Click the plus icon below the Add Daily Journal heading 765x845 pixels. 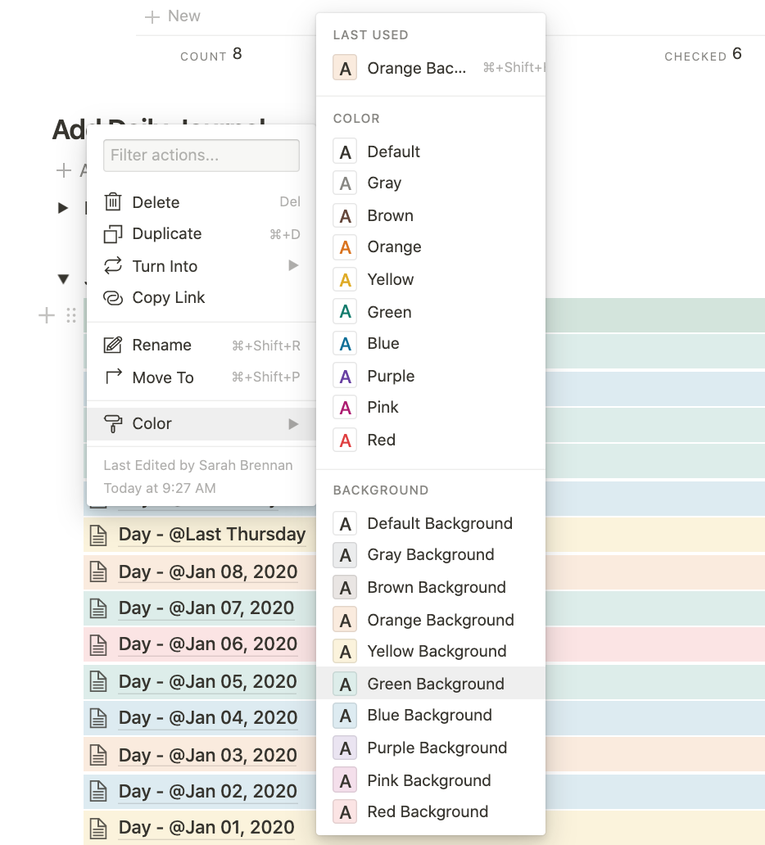(64, 170)
